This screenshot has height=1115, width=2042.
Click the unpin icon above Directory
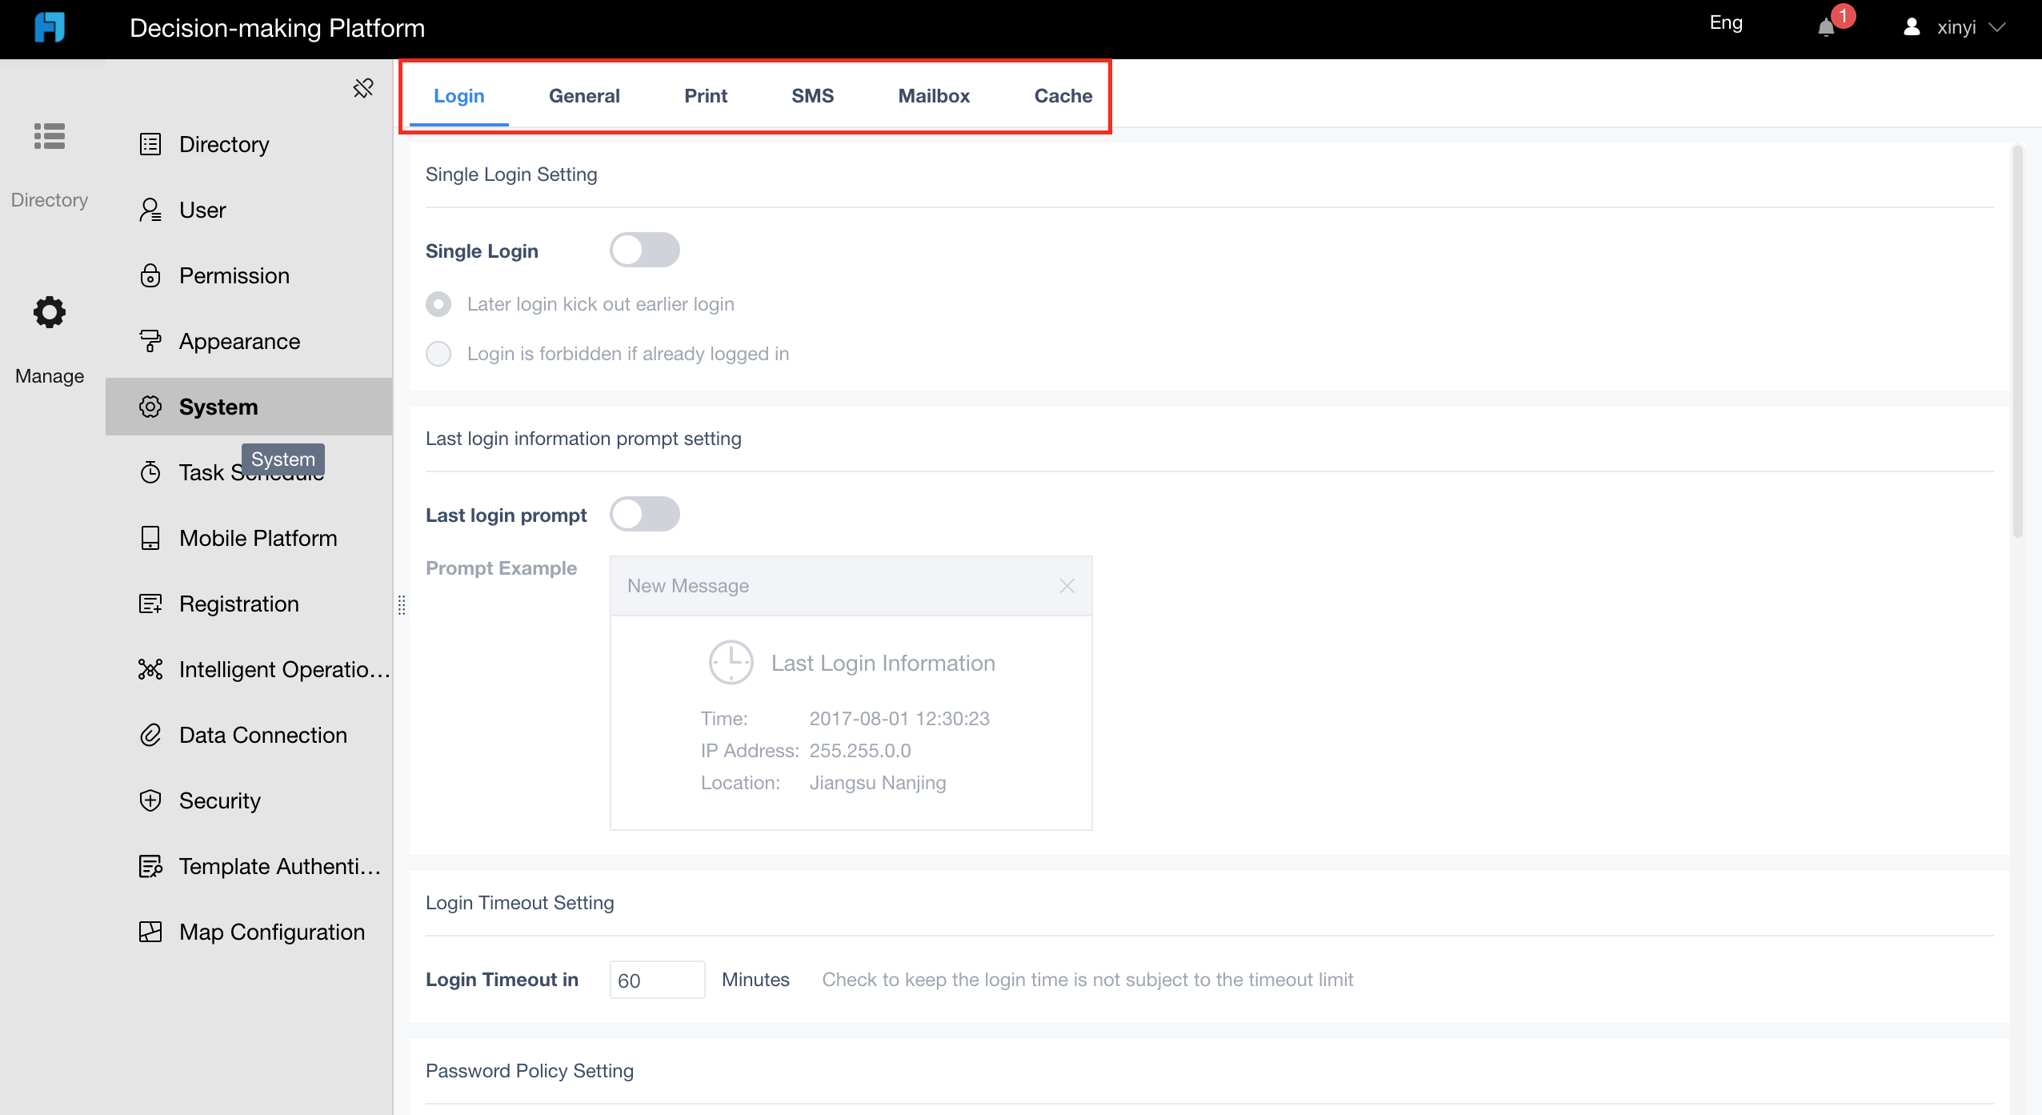tap(363, 88)
